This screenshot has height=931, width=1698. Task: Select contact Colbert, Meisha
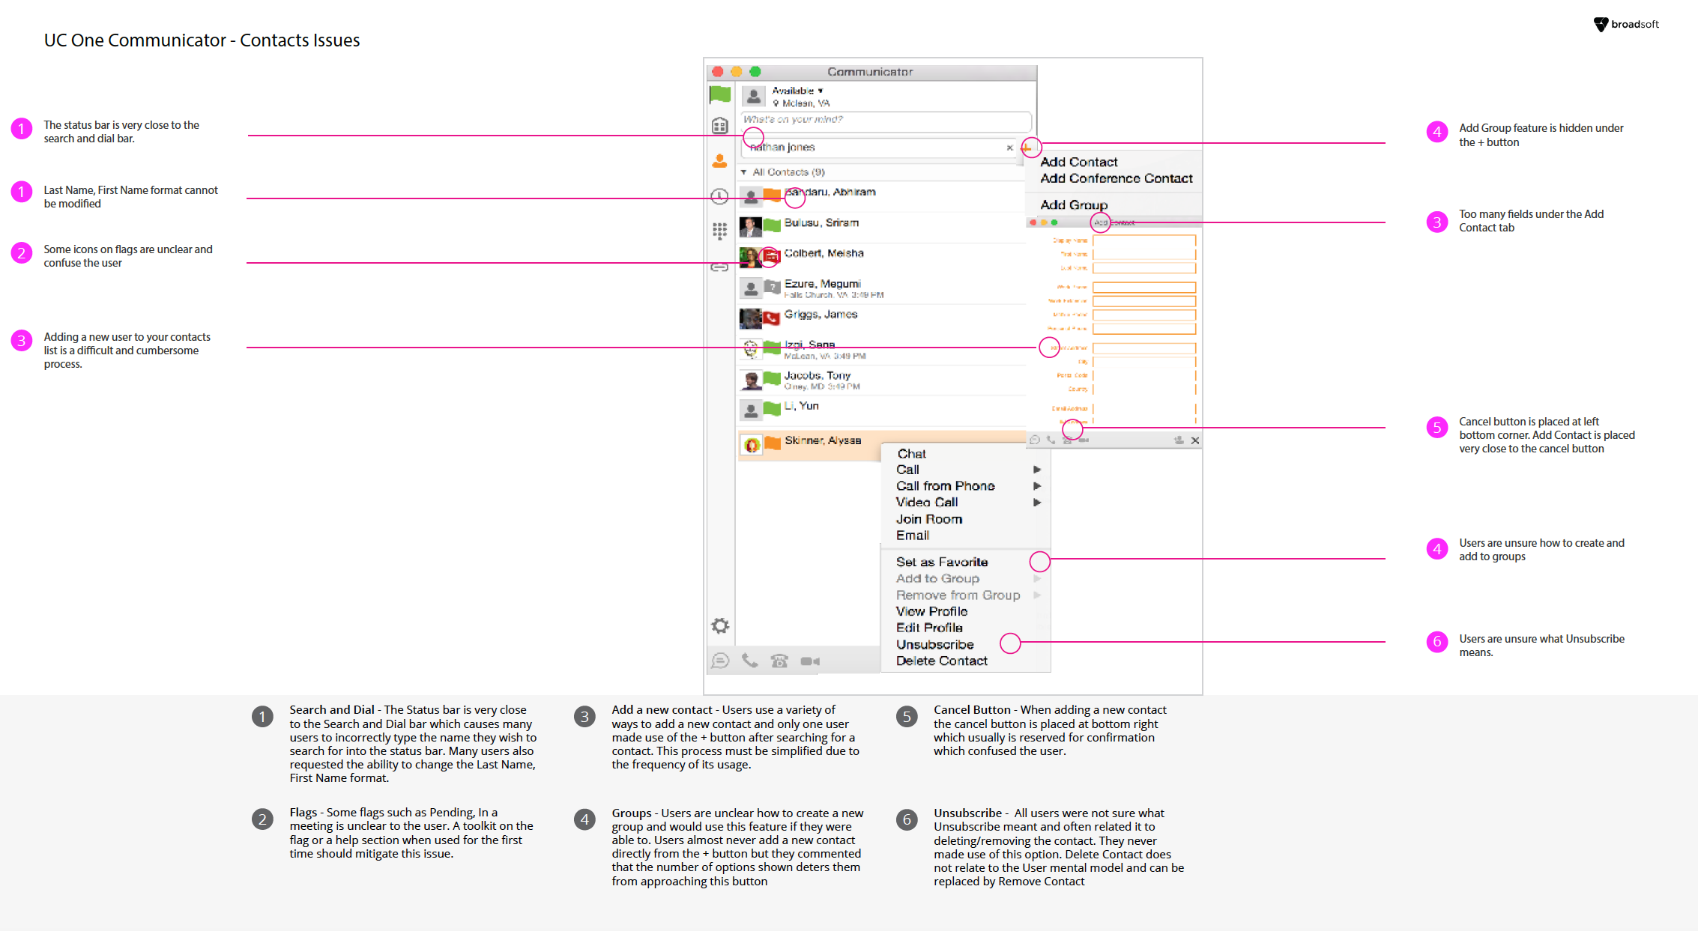[x=881, y=258]
